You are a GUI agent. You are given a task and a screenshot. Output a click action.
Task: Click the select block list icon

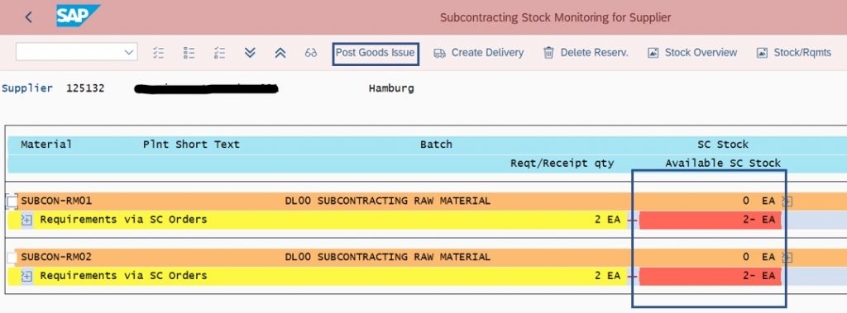[219, 52]
